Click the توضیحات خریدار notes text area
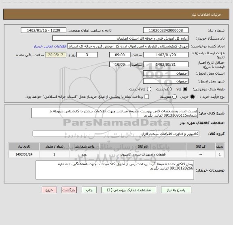Image resolution: width=233 pixels, height=225 pixels. (x=115, y=170)
